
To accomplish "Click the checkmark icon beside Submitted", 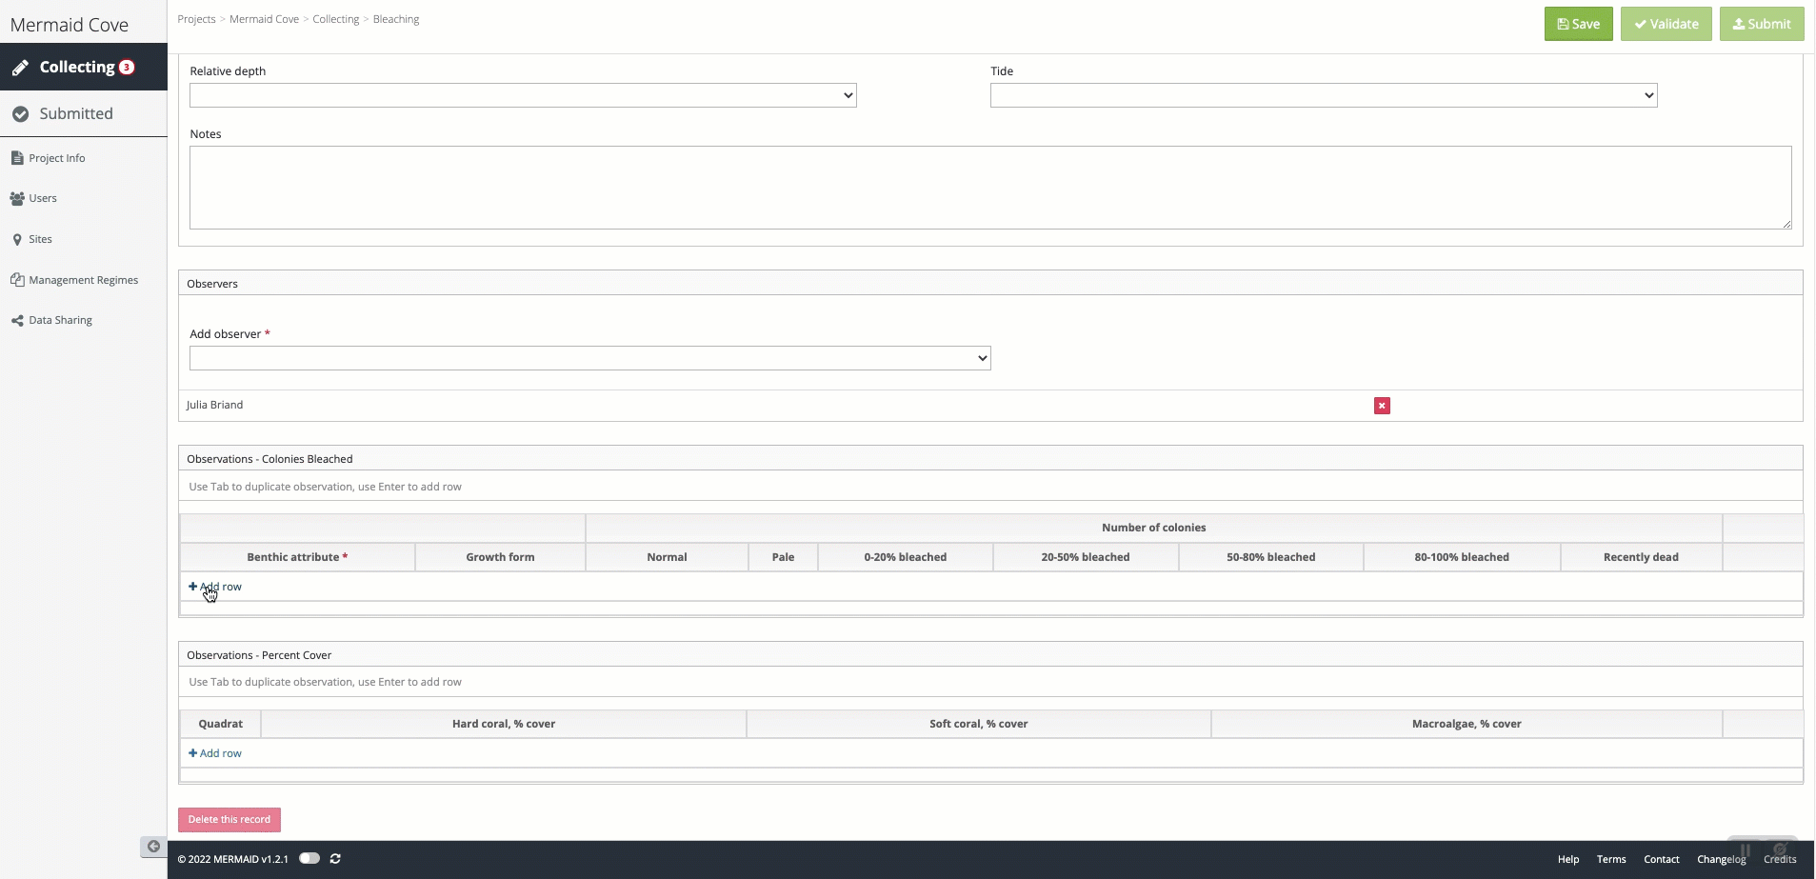I will (x=20, y=114).
